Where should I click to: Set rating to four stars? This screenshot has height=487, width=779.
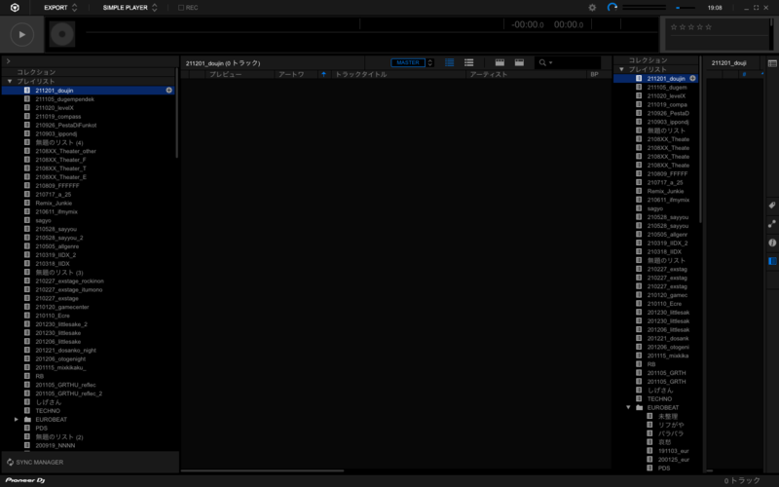point(699,27)
